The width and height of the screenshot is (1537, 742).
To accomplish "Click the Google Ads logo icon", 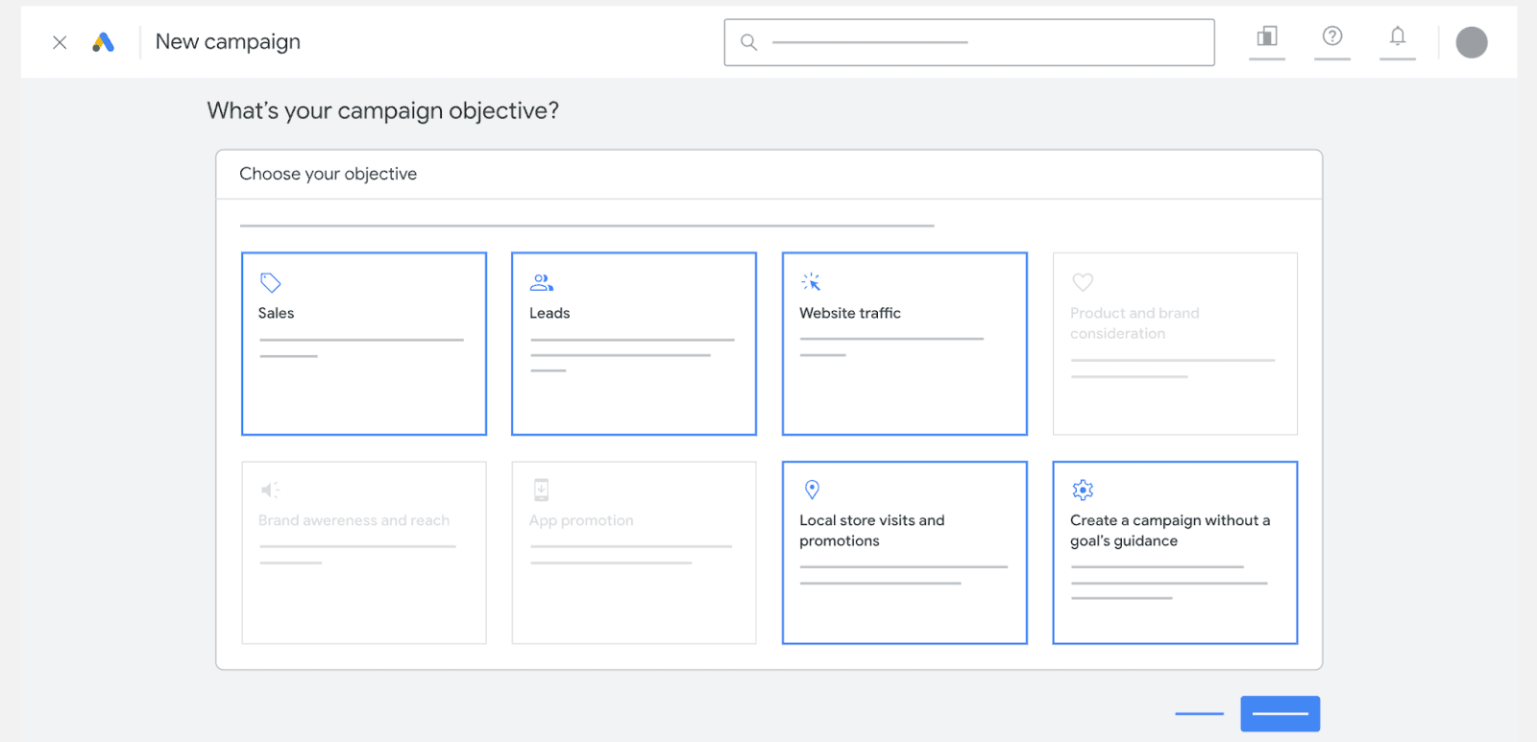I will pyautogui.click(x=104, y=42).
